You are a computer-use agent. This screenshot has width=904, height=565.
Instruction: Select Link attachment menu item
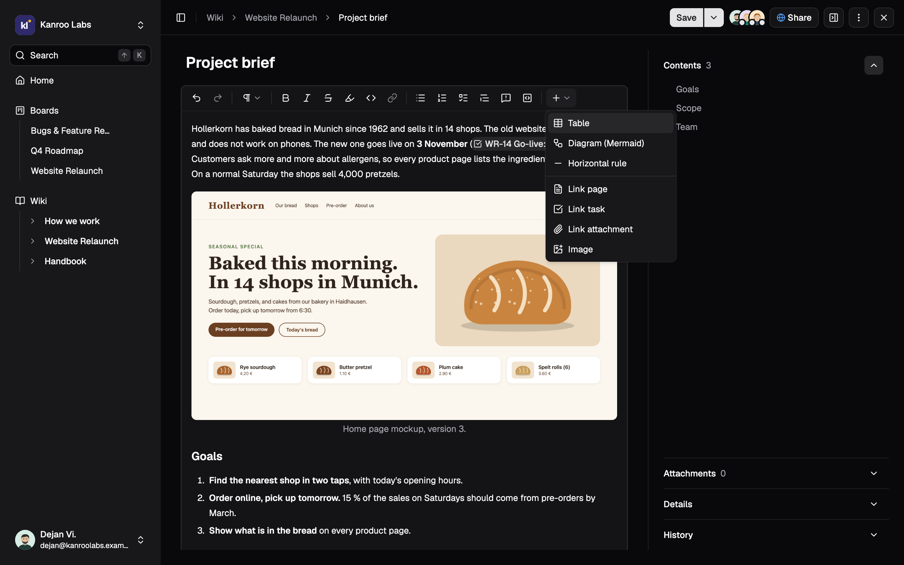[x=611, y=229]
